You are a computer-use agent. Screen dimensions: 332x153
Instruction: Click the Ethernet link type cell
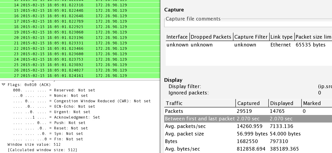tap(281, 45)
